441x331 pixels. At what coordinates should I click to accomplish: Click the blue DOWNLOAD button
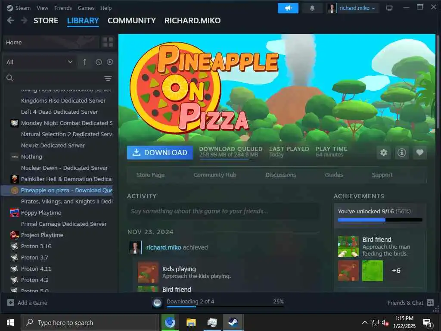pyautogui.click(x=160, y=153)
